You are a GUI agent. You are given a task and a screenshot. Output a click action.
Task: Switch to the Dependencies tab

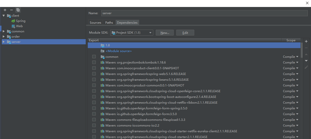point(127,23)
